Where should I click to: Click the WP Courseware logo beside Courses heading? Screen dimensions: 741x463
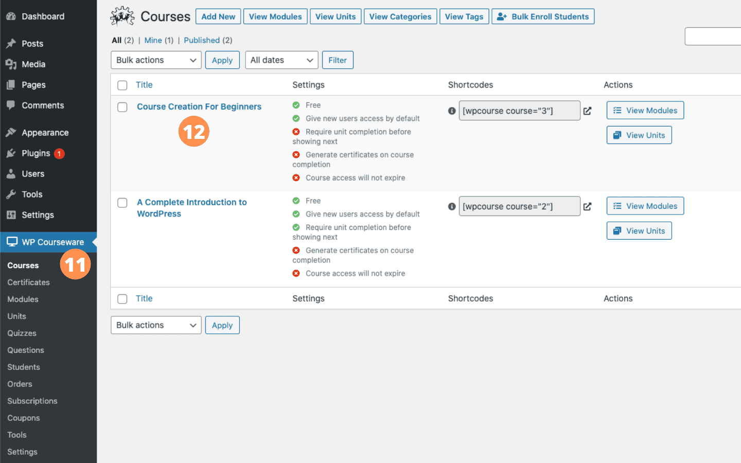point(122,16)
